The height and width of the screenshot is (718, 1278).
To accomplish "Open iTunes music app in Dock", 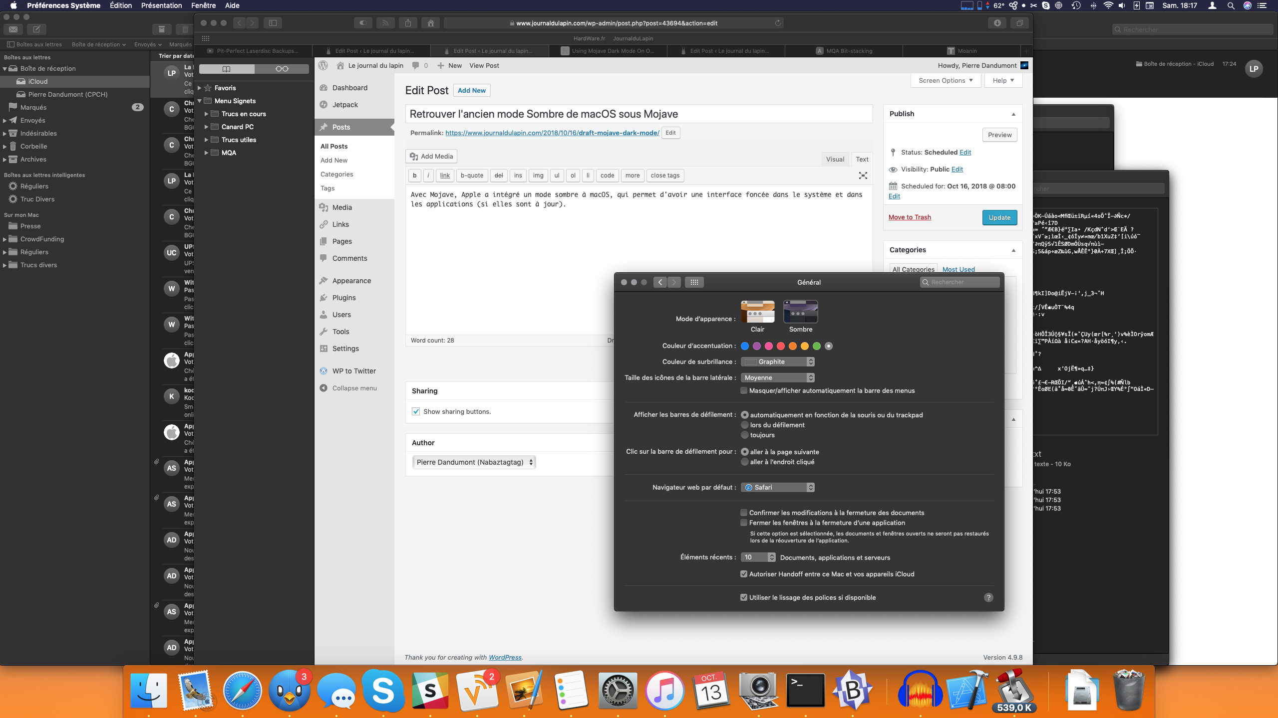I will 664,691.
